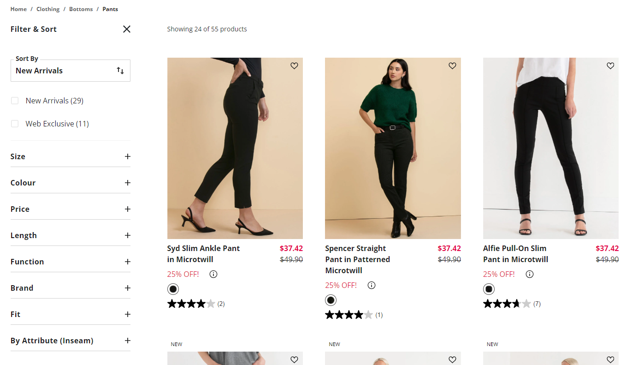Screen dimensions: 638x365
Task: Favorite the Spencer Straight Pant
Action: [452, 66]
